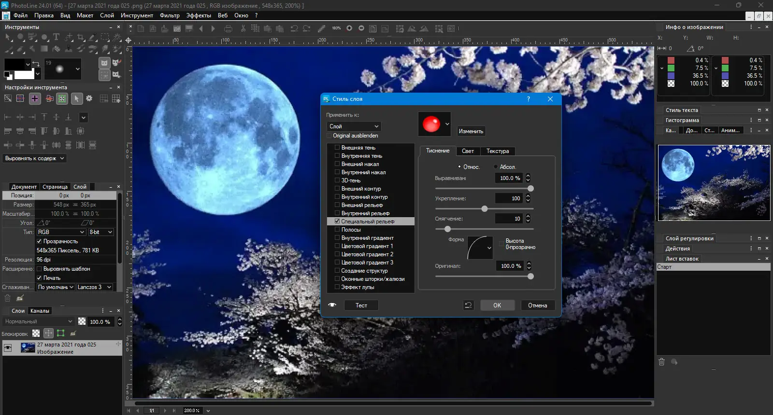Image resolution: width=773 pixels, height=415 pixels.
Task: Click the Укрепление slider handle
Action: (x=485, y=209)
